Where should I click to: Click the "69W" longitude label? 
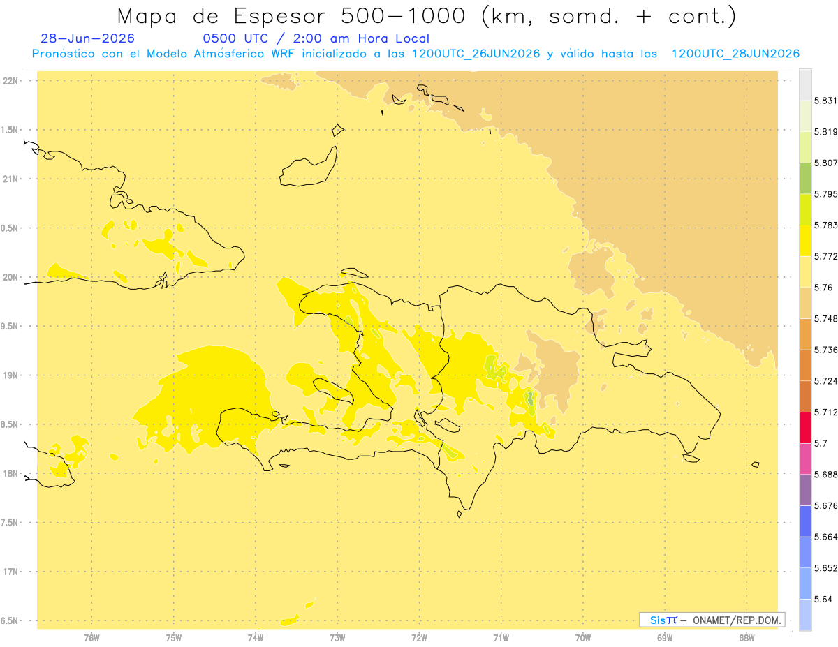click(x=665, y=637)
